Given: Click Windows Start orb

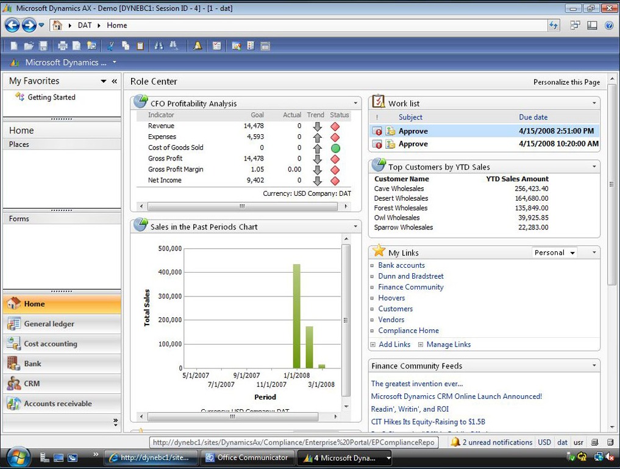Looking at the screenshot, I should 17,457.
